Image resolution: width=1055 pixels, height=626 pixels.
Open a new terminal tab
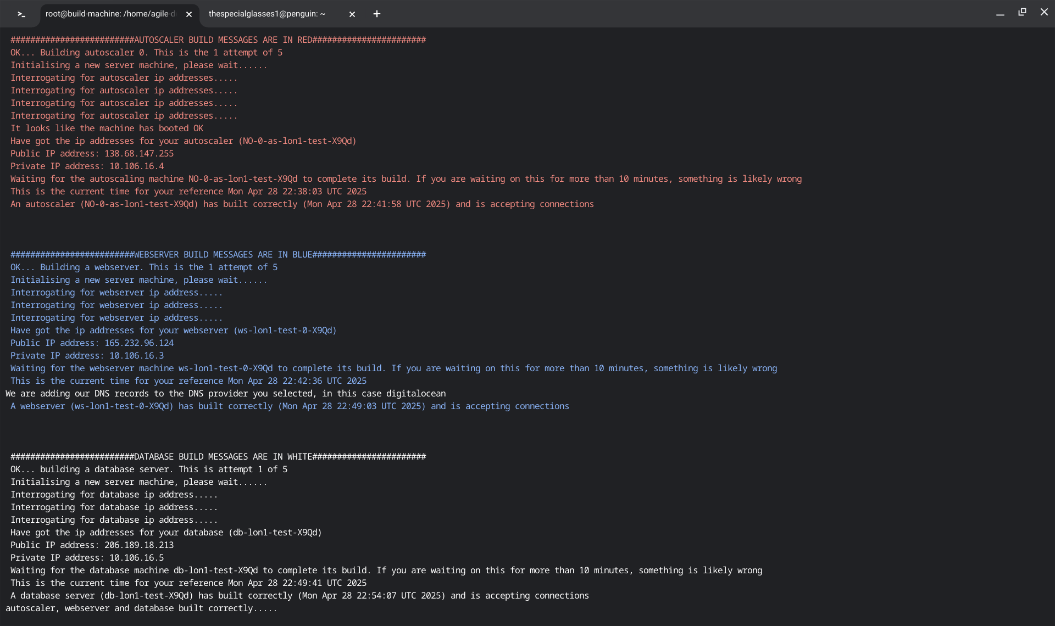[x=377, y=14]
